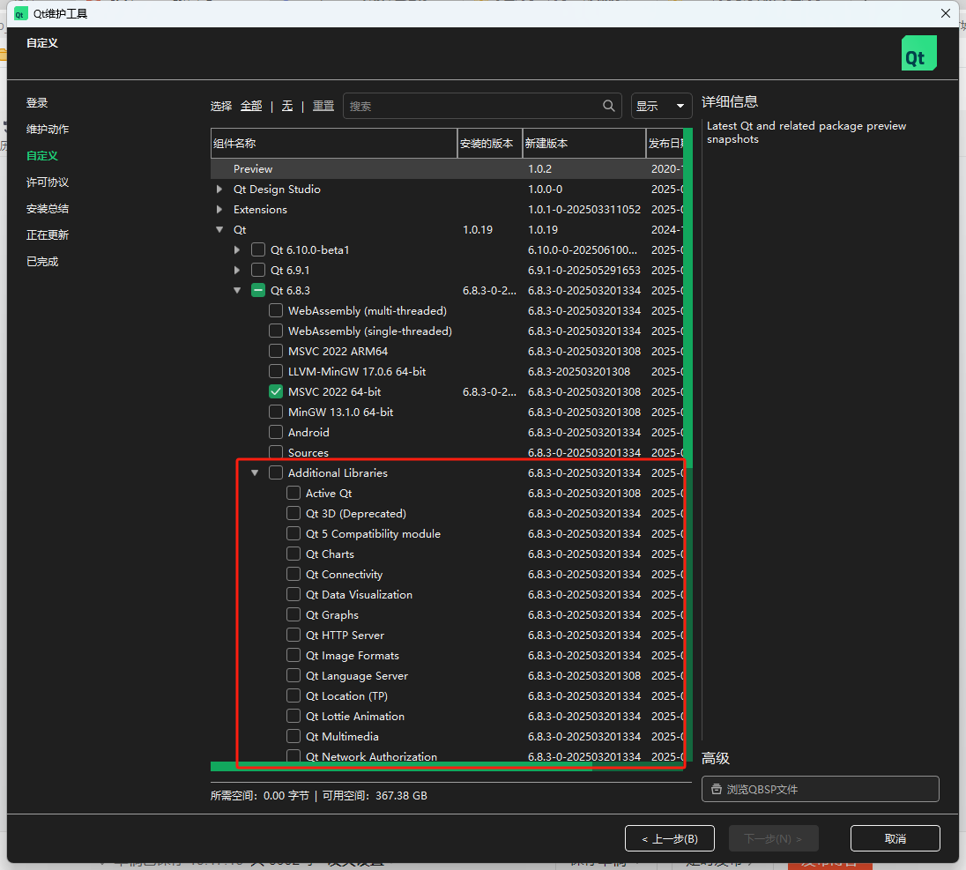
Task: Check the Additional Libraries checkbox
Action: tap(276, 472)
